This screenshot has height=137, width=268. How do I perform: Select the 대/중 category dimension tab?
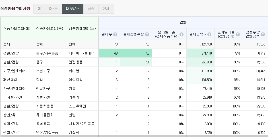[x=53, y=9]
